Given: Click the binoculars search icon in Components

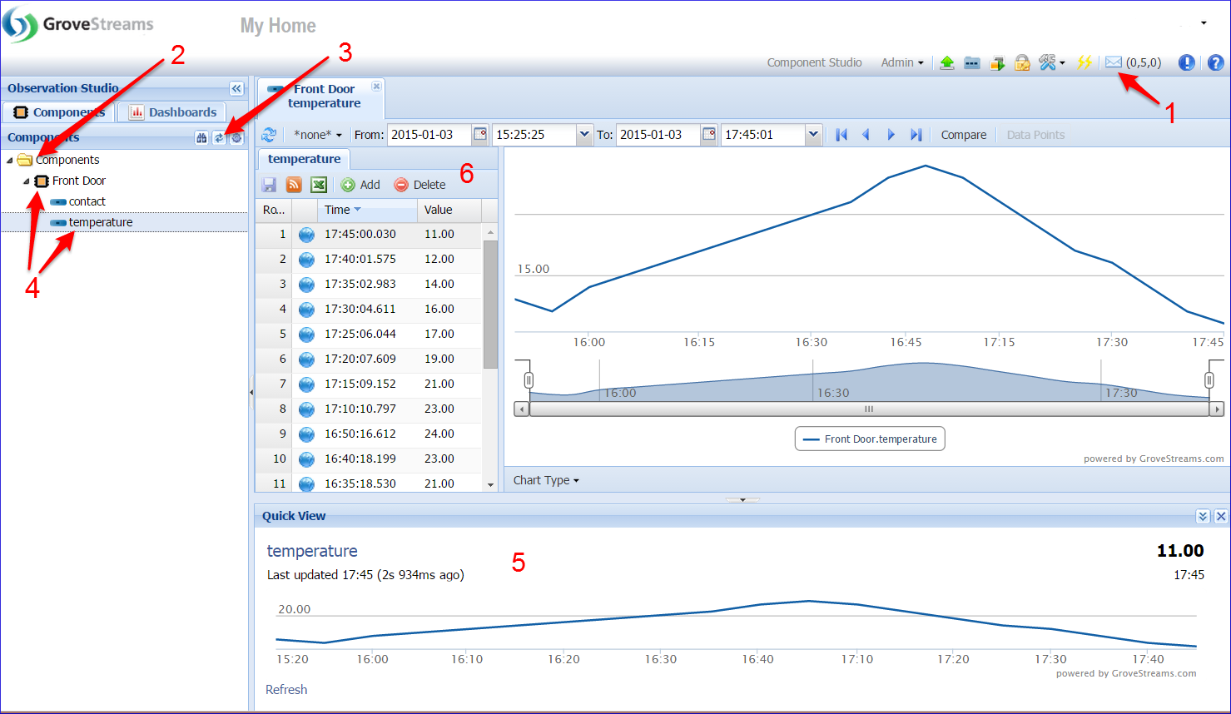Looking at the screenshot, I should tap(201, 138).
